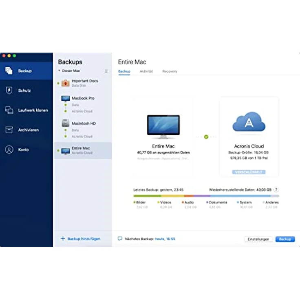Screen dimensions: 300x300
Task: Select 'Entire Mac' backup row text
Action: click(x=81, y=148)
